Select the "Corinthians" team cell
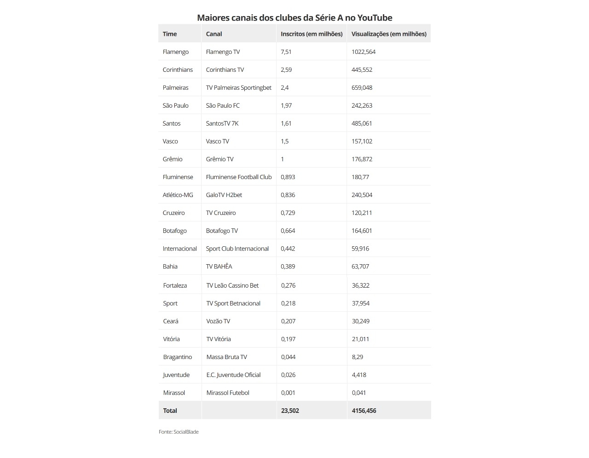This screenshot has width=589, height=458. click(178, 70)
